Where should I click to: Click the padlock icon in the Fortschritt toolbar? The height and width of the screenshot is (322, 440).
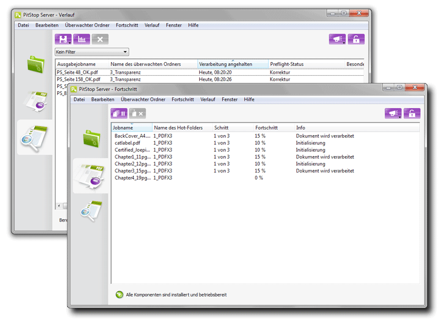pyautogui.click(x=411, y=113)
